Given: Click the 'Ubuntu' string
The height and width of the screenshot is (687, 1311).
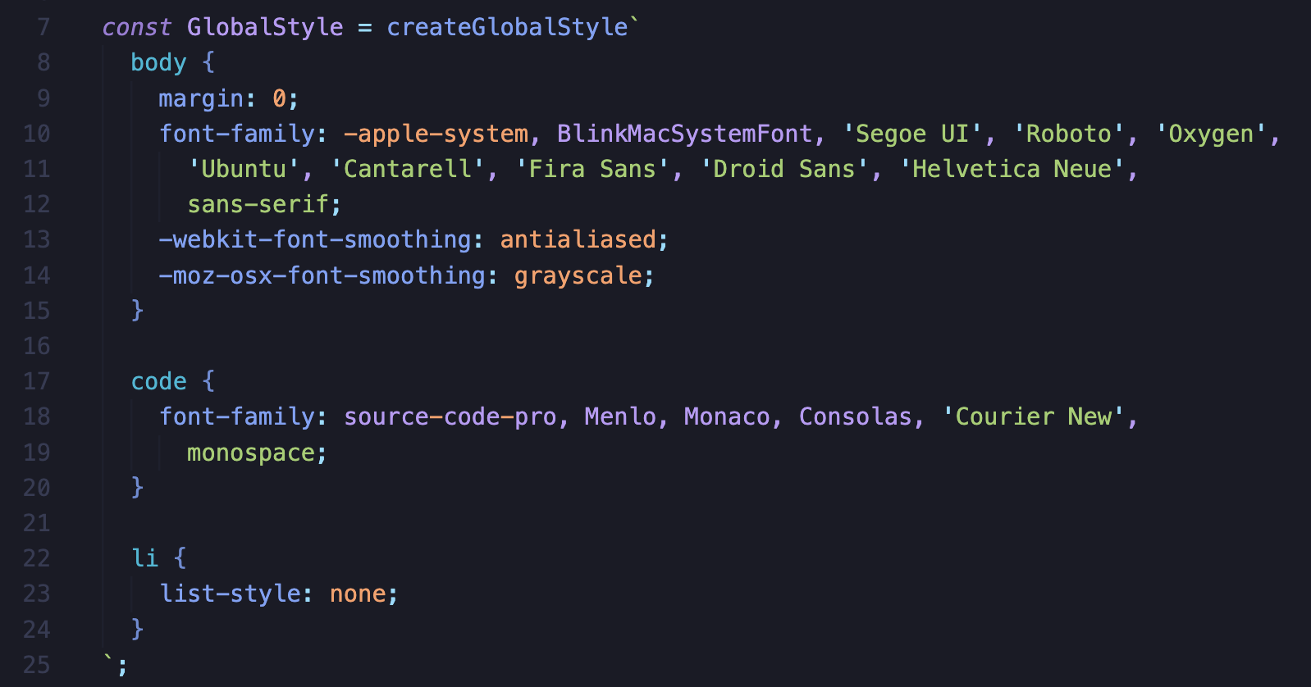Looking at the screenshot, I should coord(244,169).
